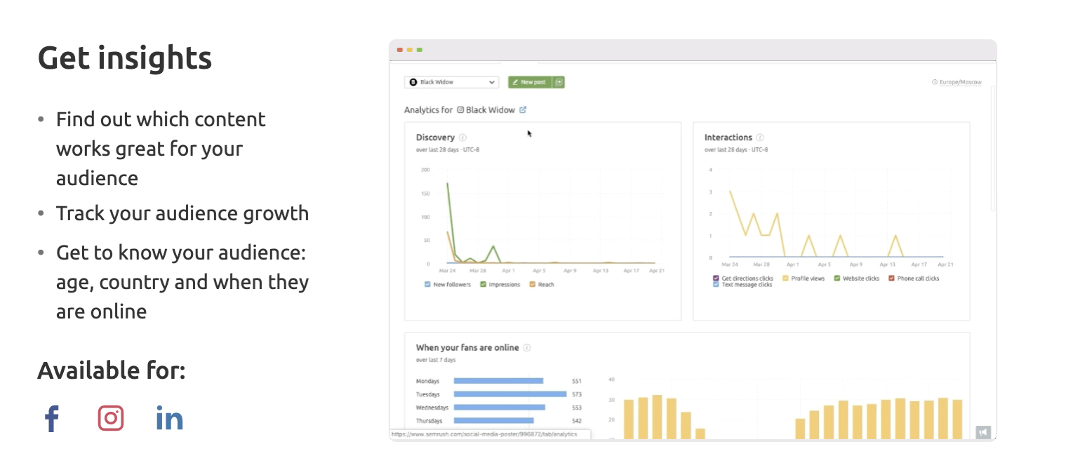
Task: Click Mar 24 label on Discovery chart axis
Action: [447, 270]
